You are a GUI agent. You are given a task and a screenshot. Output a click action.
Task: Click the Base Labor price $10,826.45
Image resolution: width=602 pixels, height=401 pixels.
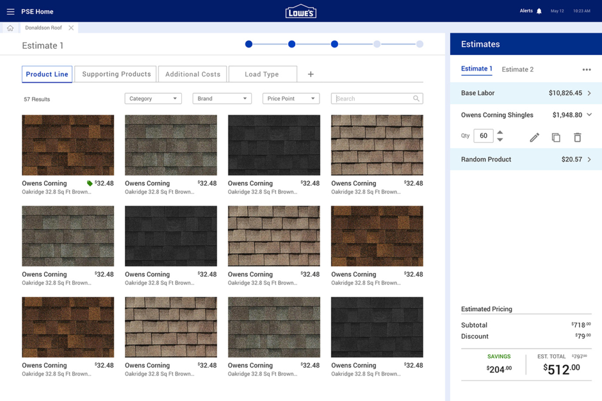[565, 93]
